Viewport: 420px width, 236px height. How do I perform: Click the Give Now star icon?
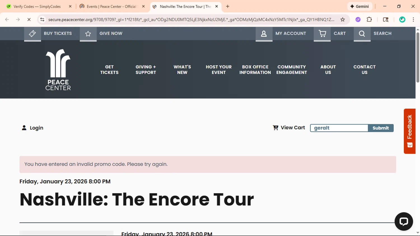(x=88, y=34)
